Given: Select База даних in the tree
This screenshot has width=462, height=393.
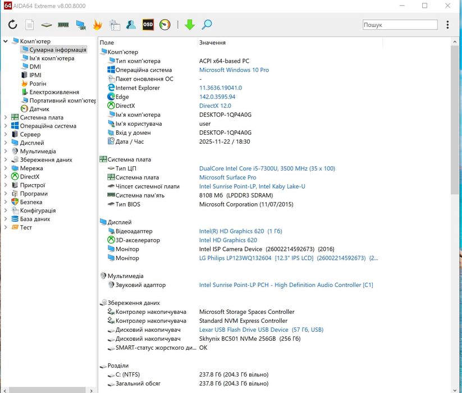Looking at the screenshot, I should (35, 219).
